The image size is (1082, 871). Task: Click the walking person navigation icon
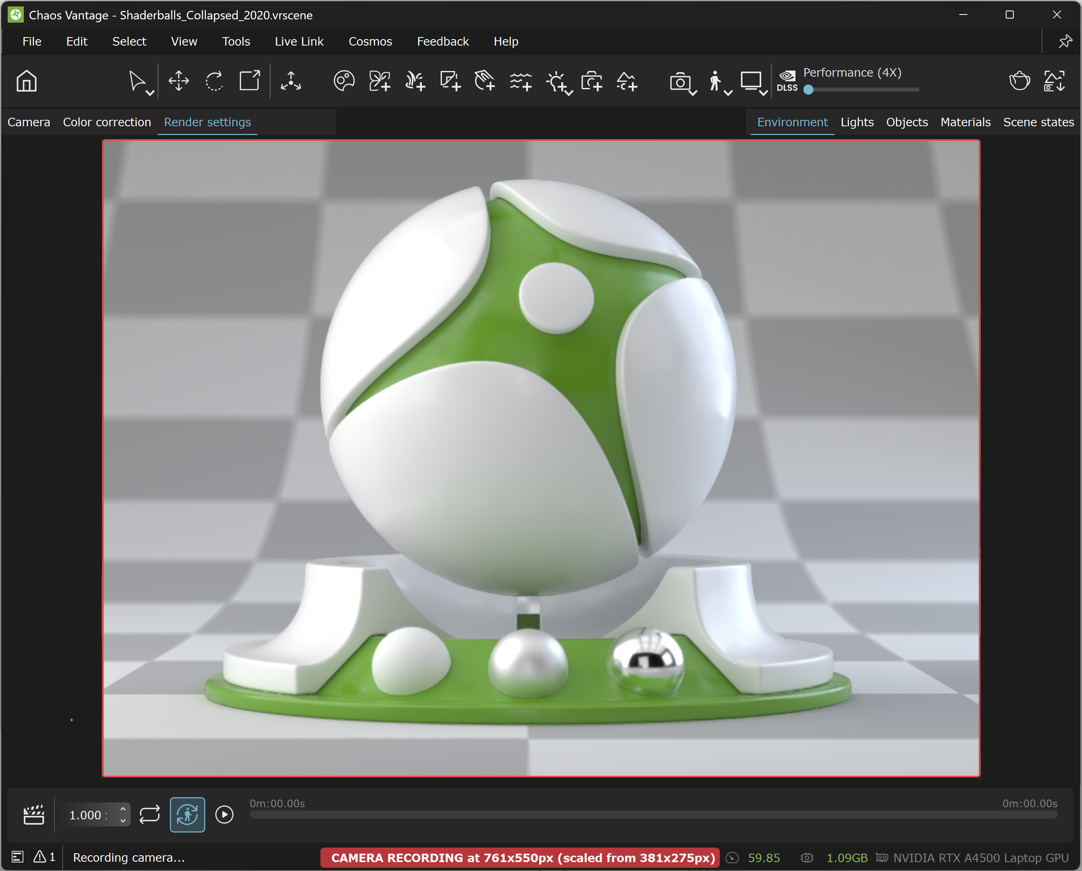tap(715, 81)
